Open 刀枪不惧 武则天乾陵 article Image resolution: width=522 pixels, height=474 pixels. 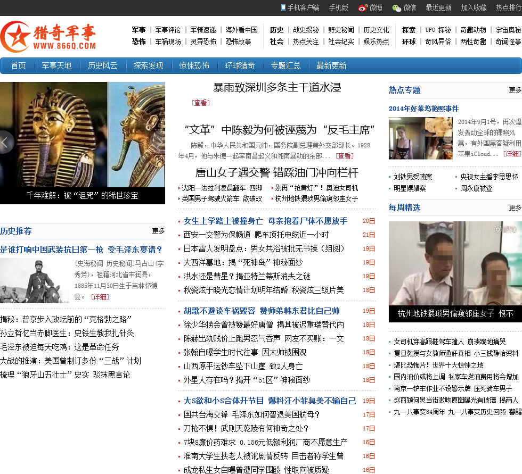coord(246,428)
